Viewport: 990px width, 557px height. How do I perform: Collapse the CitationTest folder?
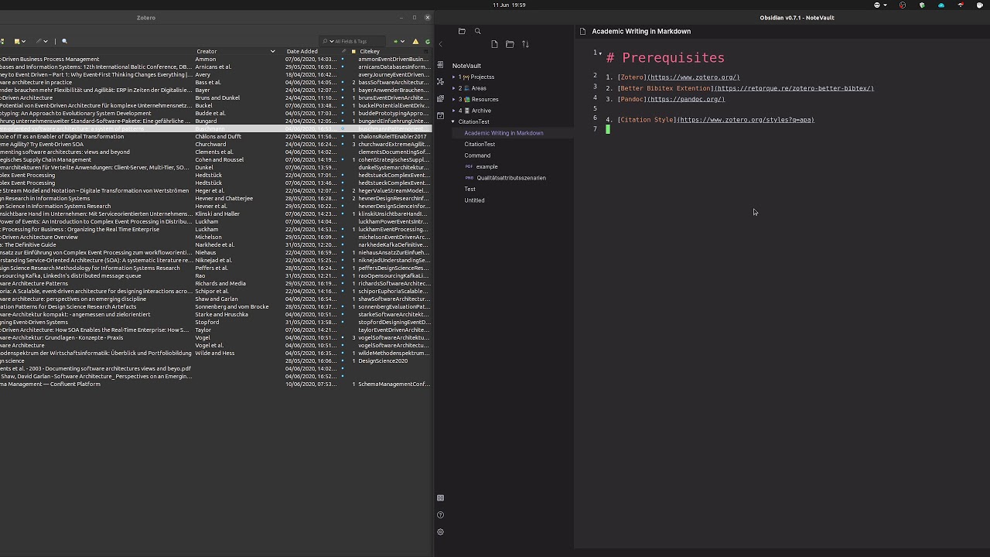[454, 121]
